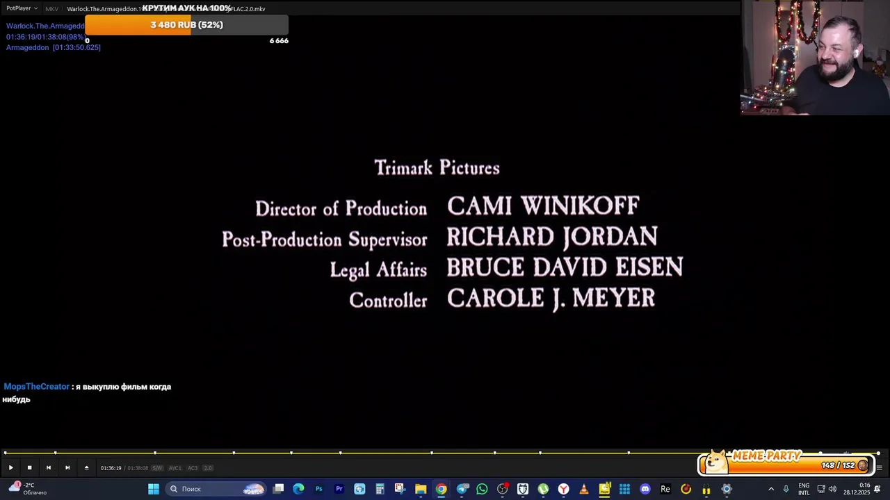Open Premiere Pro from taskbar
Screen dimensions: 890x500
(339, 489)
